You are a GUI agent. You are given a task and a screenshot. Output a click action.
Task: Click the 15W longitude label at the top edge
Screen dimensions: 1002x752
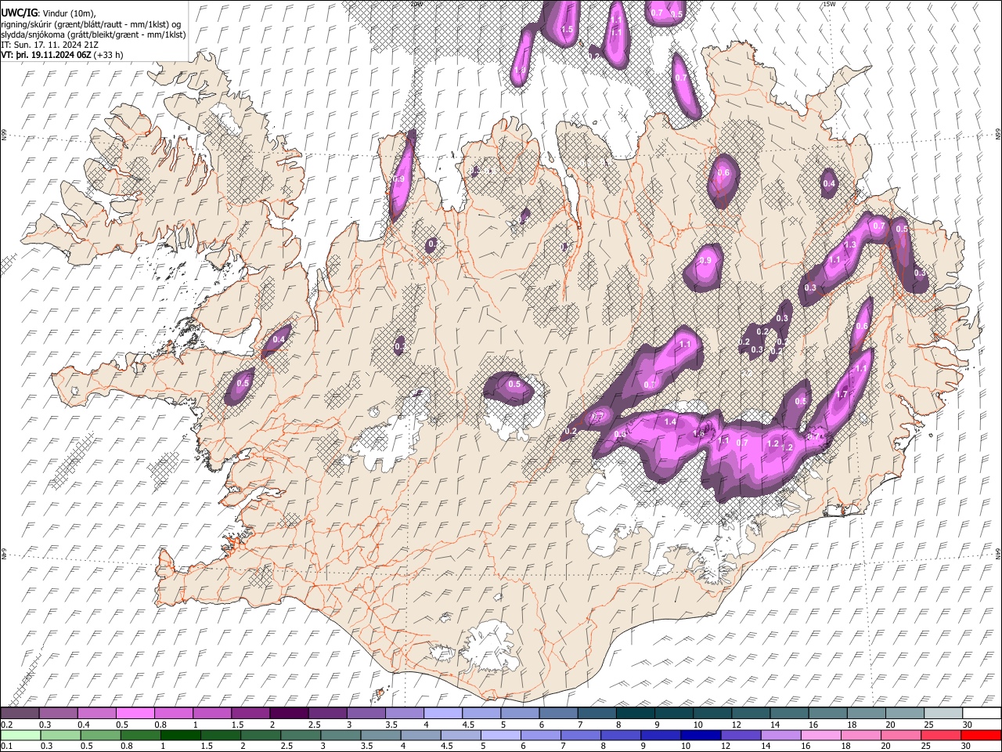[829, 4]
